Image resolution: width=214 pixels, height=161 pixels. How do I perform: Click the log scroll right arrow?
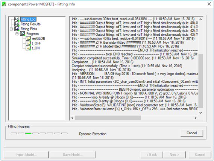196,118
